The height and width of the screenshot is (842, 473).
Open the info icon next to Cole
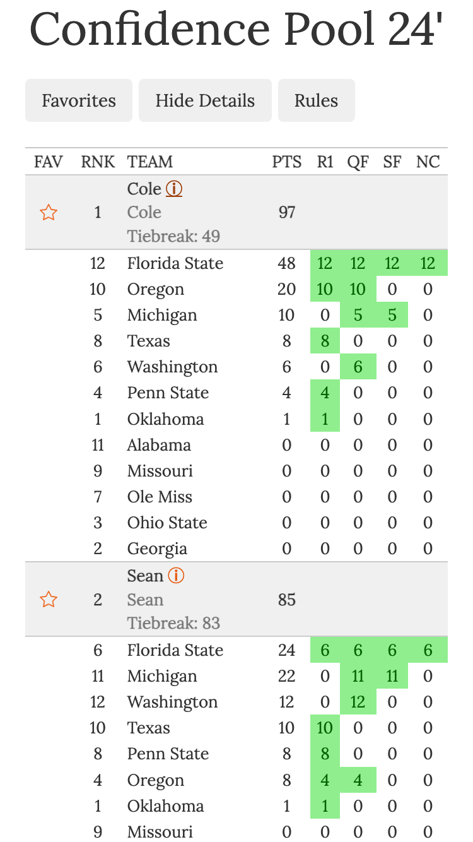[x=174, y=189]
